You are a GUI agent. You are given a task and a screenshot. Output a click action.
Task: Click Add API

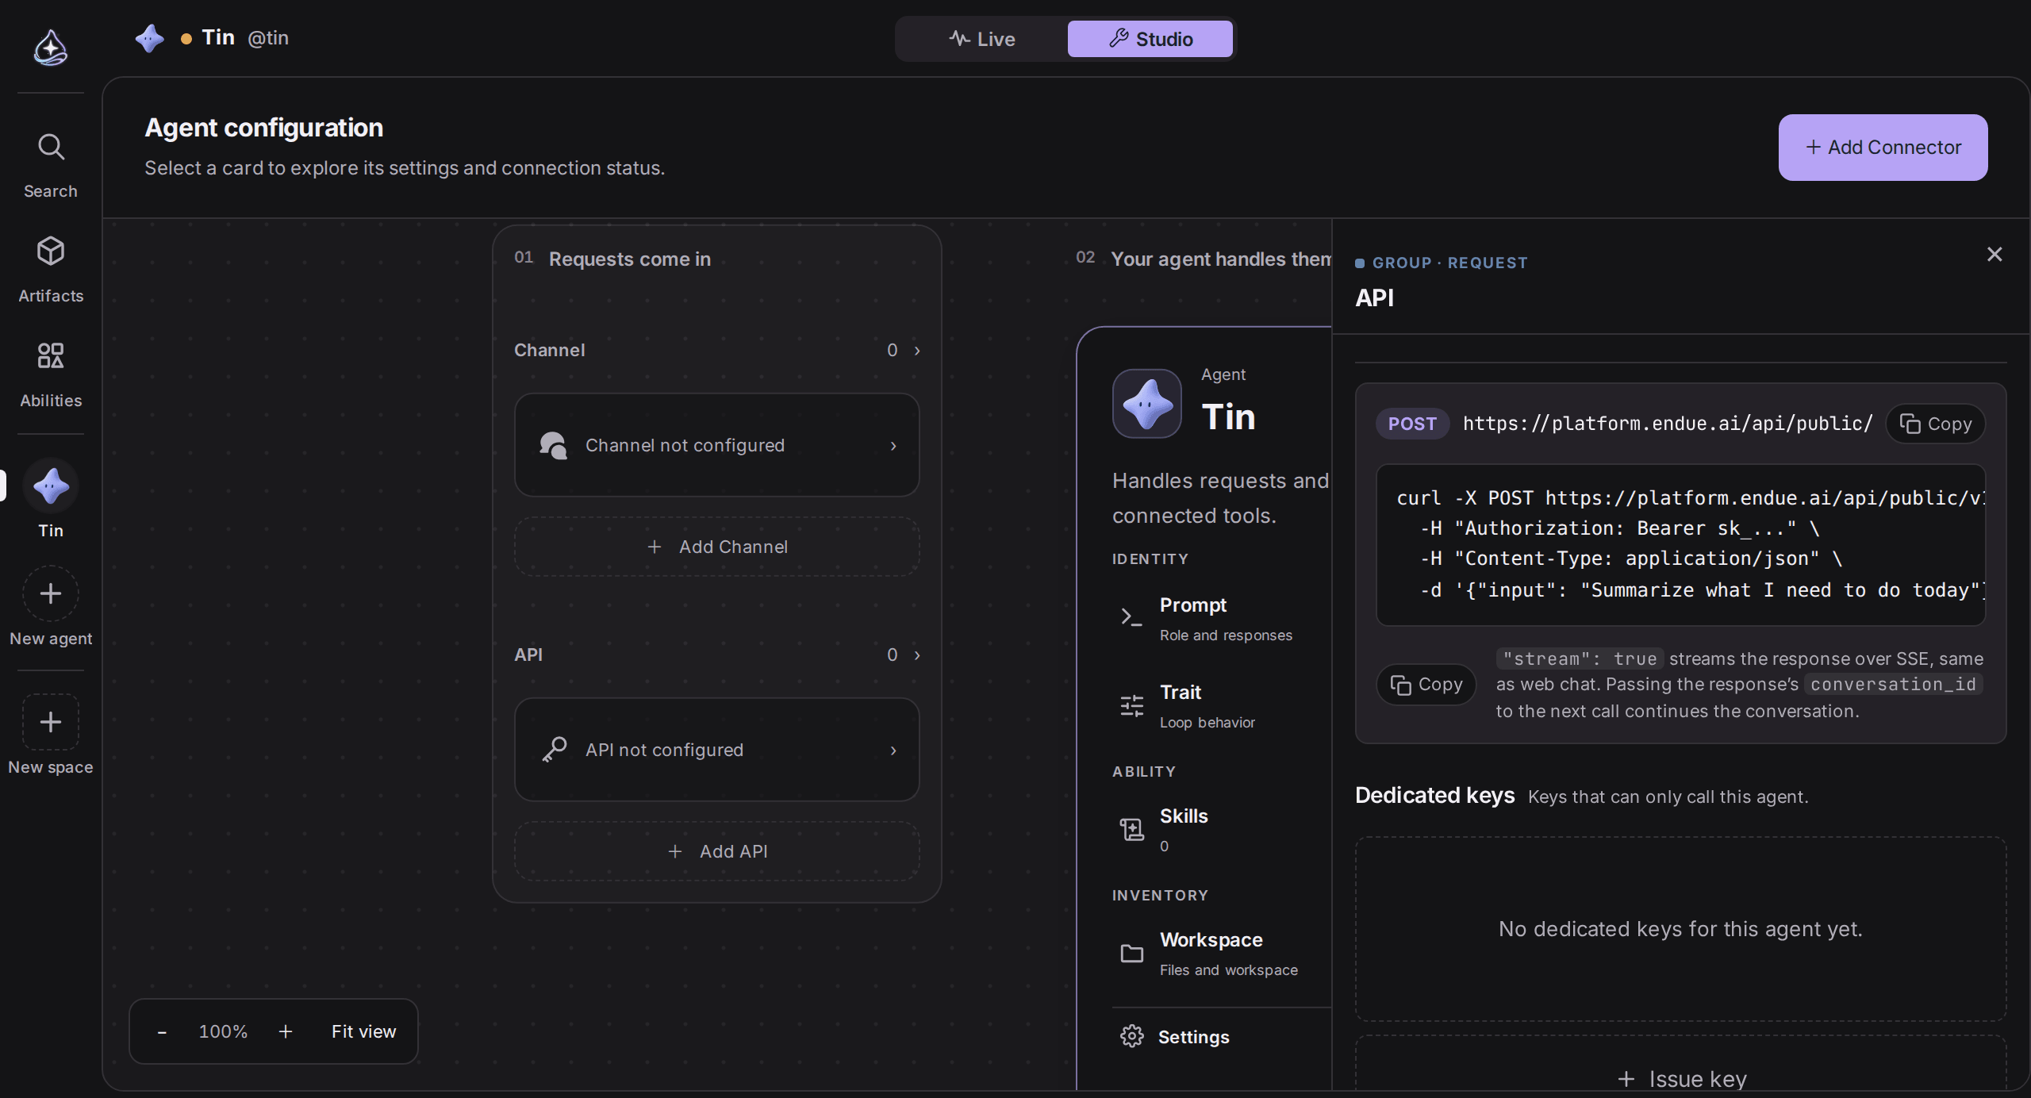[717, 851]
